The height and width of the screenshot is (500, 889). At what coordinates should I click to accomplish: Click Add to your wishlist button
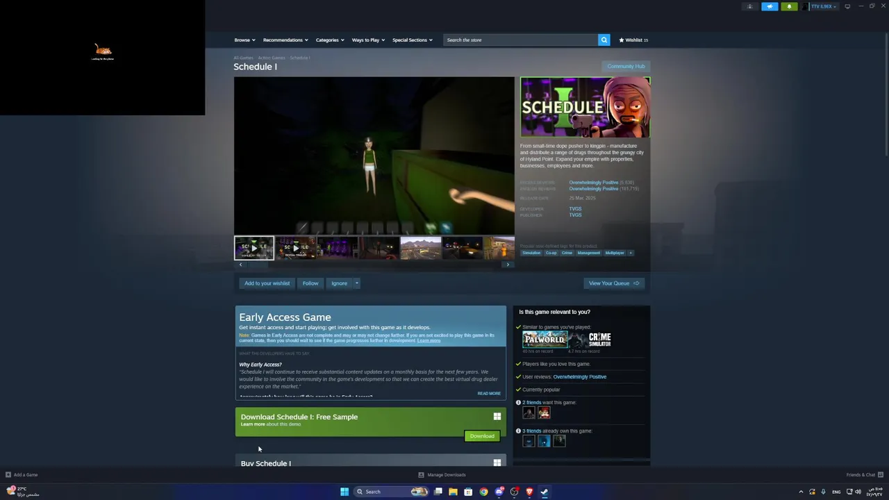(x=267, y=283)
